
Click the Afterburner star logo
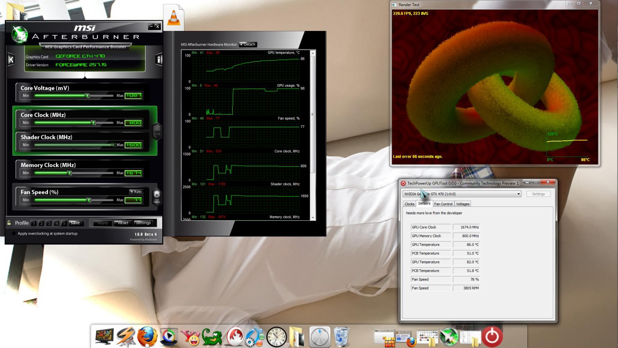(x=19, y=35)
